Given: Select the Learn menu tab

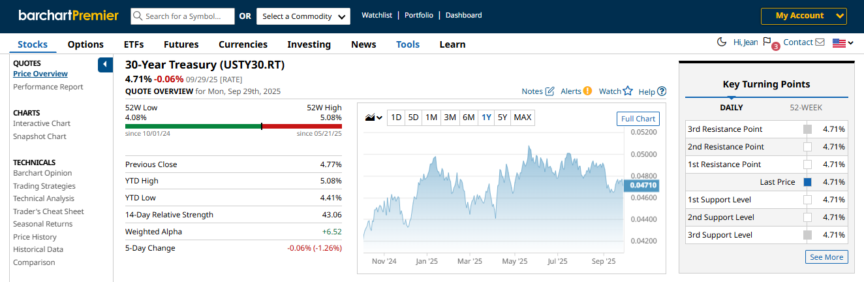Looking at the screenshot, I should [452, 44].
